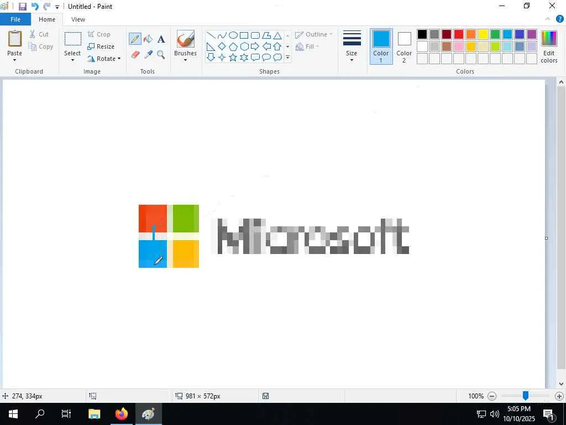Activate Color 1 selector
566x425 pixels.
(x=381, y=46)
